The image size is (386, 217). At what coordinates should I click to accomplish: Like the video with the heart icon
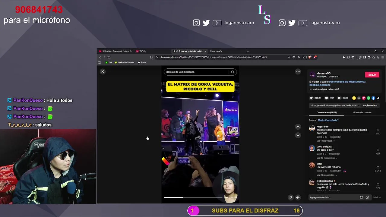pos(311,98)
